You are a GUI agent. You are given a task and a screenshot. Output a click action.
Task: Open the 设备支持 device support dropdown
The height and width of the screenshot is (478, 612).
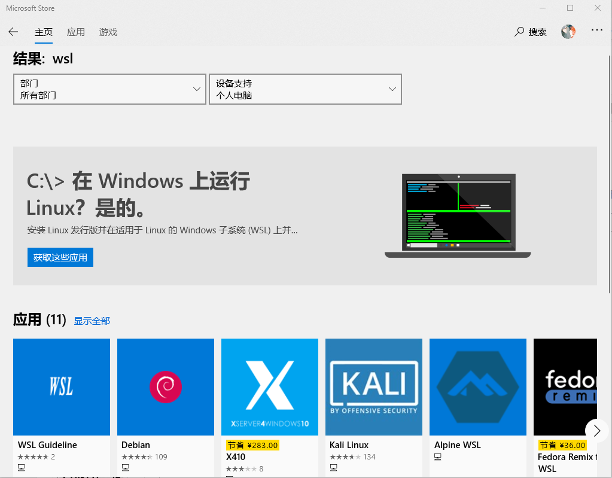[305, 89]
